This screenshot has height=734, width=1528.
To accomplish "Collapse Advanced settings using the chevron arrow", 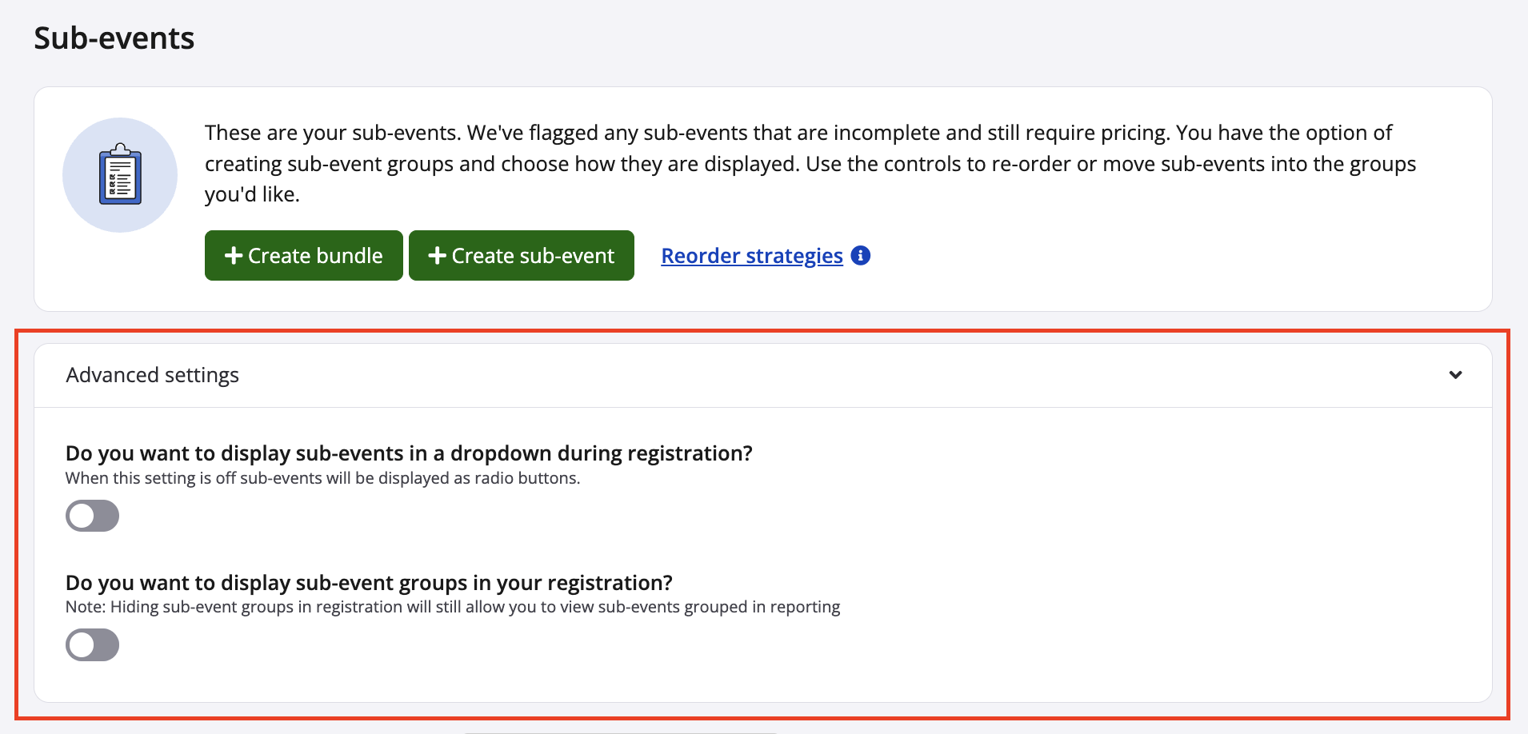I will point(1455,375).
